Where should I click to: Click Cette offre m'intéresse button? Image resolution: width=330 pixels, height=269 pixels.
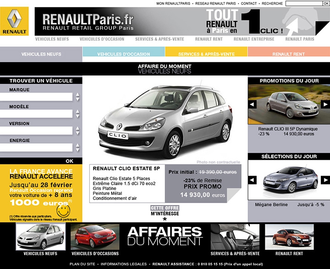(165, 210)
